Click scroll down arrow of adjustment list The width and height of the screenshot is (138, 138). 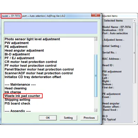96,110
